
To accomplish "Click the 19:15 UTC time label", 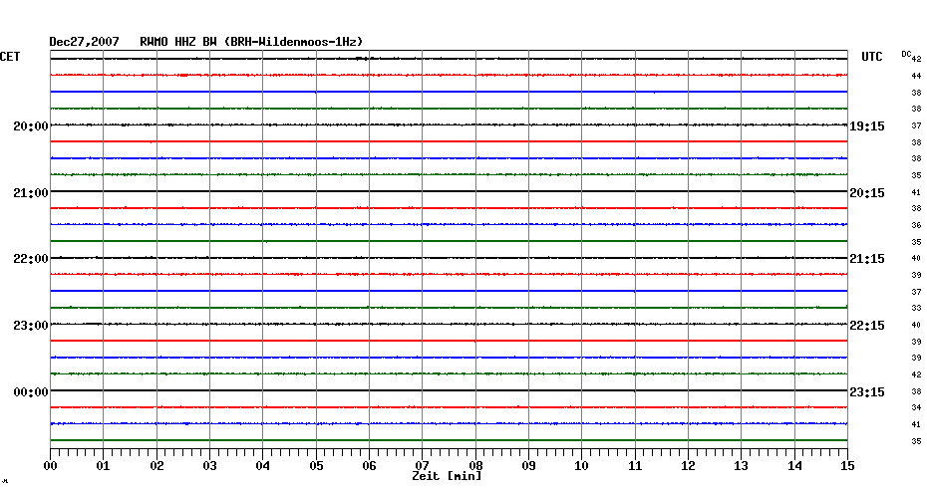I will pos(867,126).
